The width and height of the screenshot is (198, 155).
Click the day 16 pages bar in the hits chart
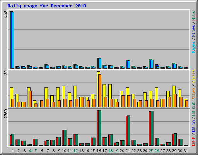click(x=100, y=63)
